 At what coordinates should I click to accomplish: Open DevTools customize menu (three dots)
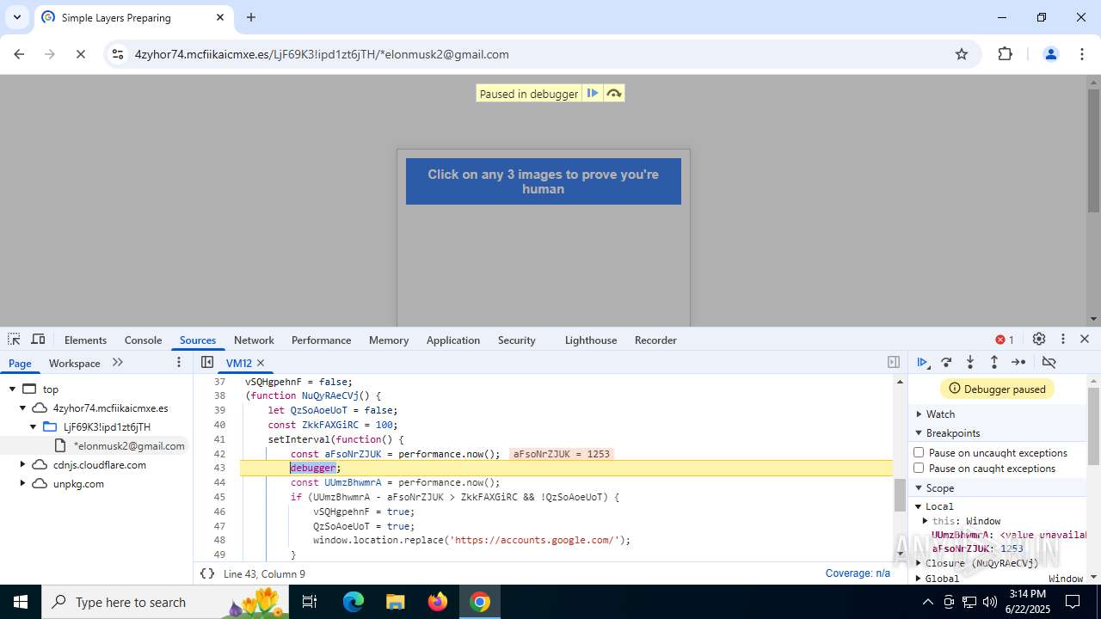click(1063, 340)
